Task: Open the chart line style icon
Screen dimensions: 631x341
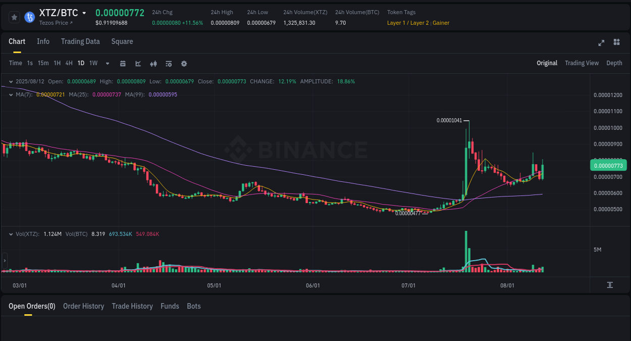Action: point(137,63)
